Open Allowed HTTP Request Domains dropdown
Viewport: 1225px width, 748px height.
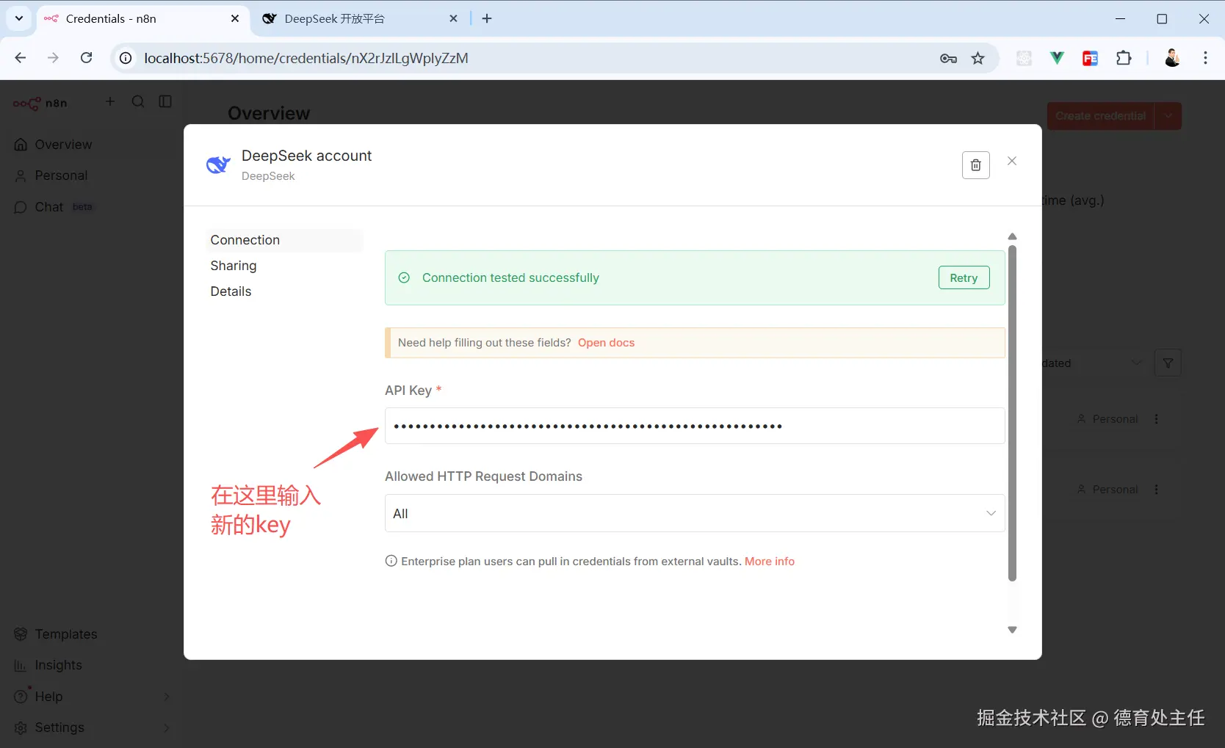(x=695, y=513)
